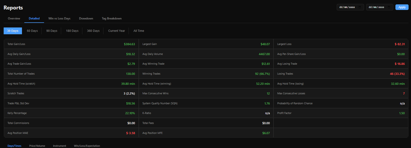Screen dimensions: 411x148
Task: Click the Profit Factor value 1.50
Action: tap(402, 113)
